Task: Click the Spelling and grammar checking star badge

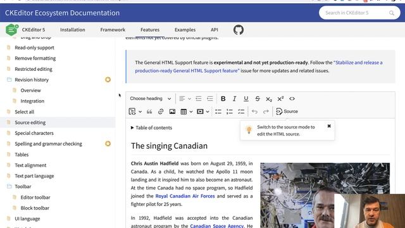Action: coord(108,144)
